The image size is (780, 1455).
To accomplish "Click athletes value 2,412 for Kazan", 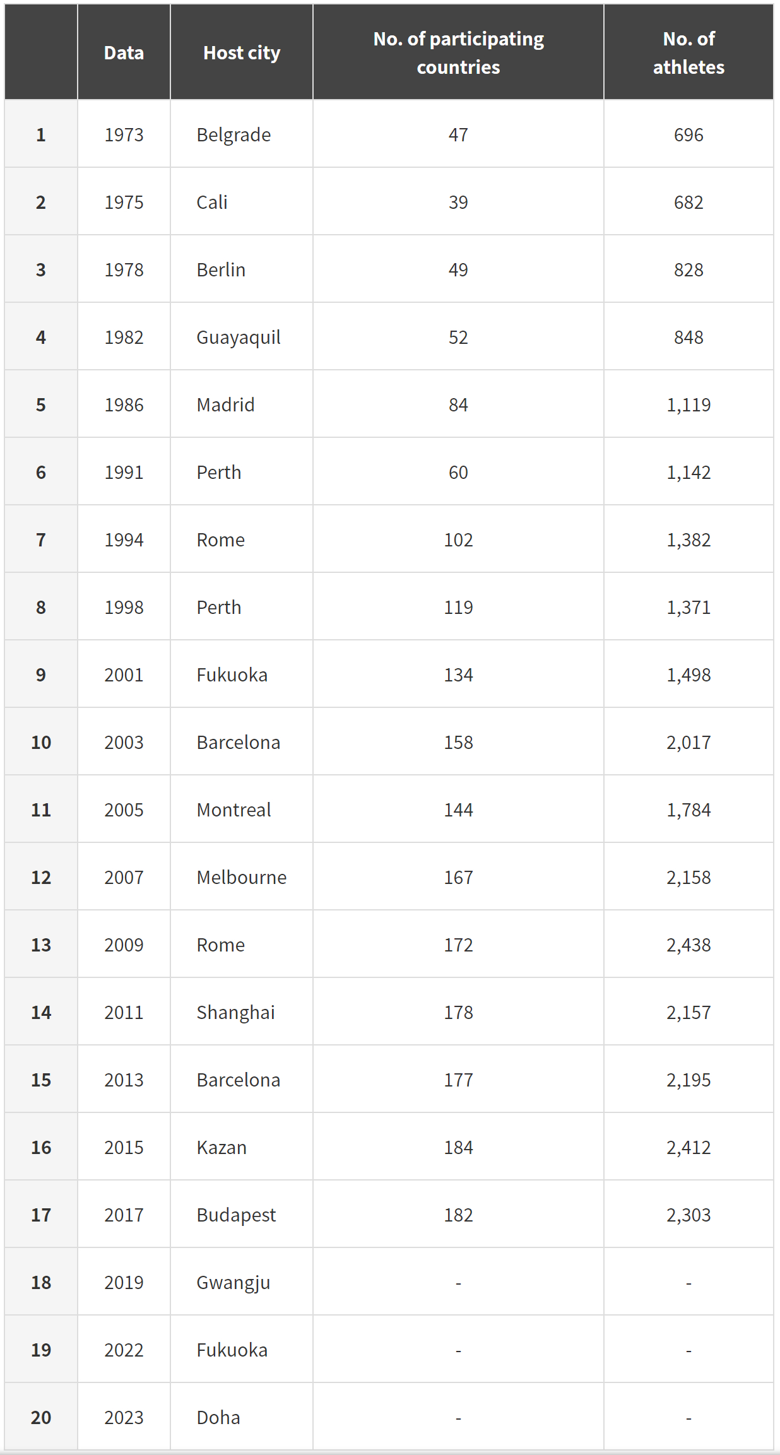I will 688,1147.
